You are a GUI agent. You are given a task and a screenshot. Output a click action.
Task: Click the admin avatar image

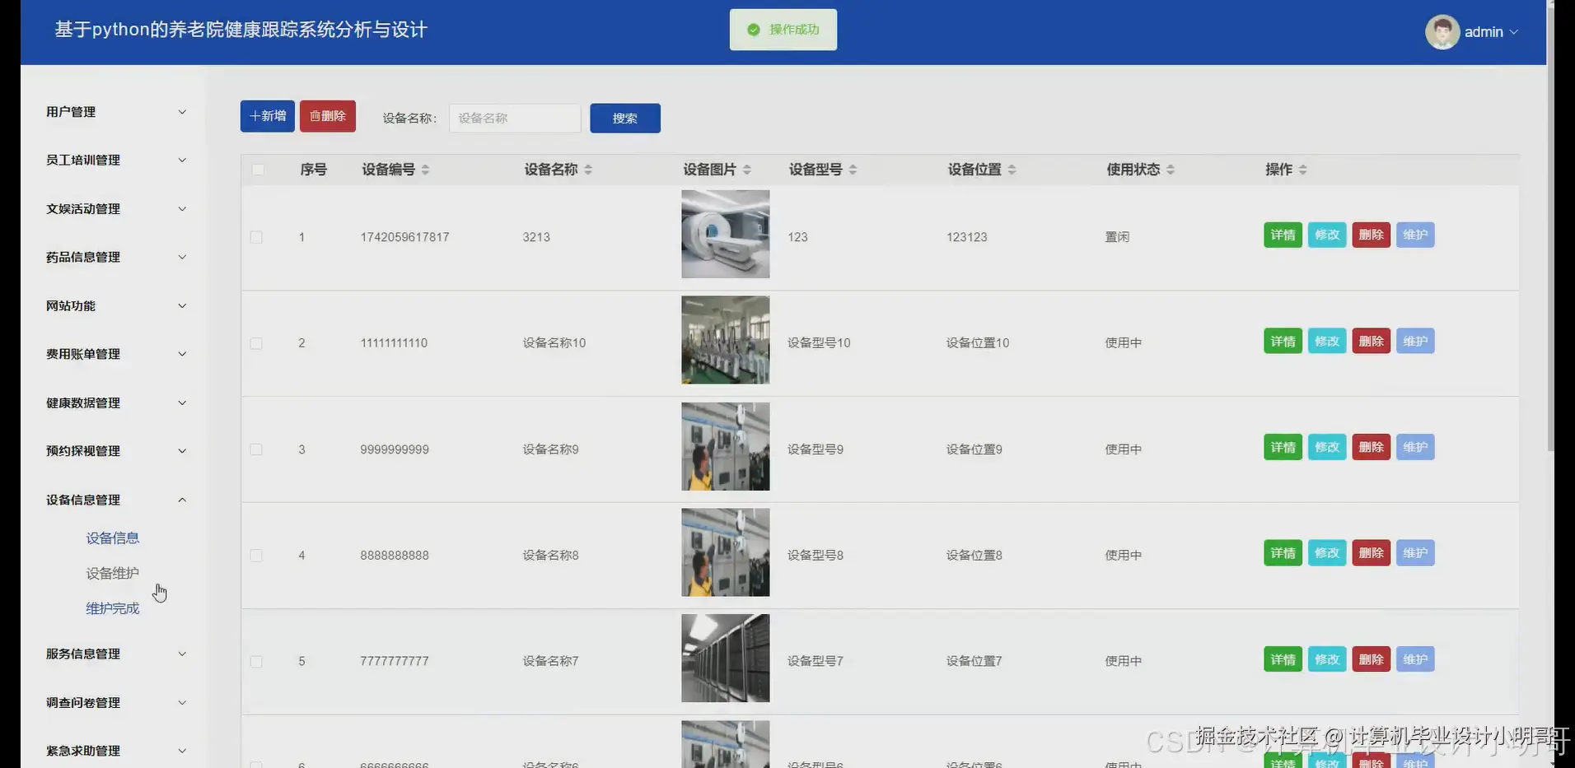tap(1442, 31)
